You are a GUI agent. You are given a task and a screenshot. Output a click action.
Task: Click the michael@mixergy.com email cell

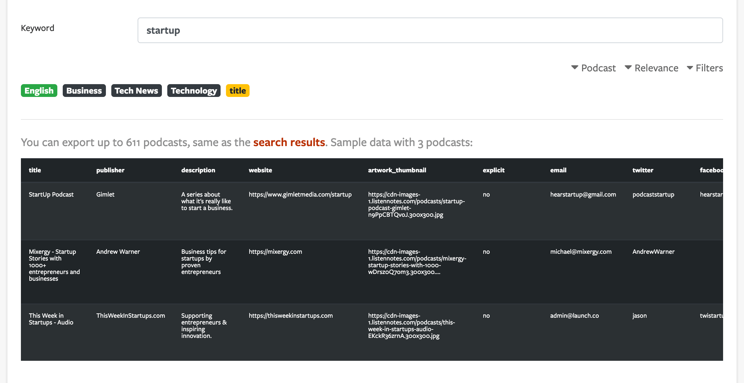click(x=581, y=251)
